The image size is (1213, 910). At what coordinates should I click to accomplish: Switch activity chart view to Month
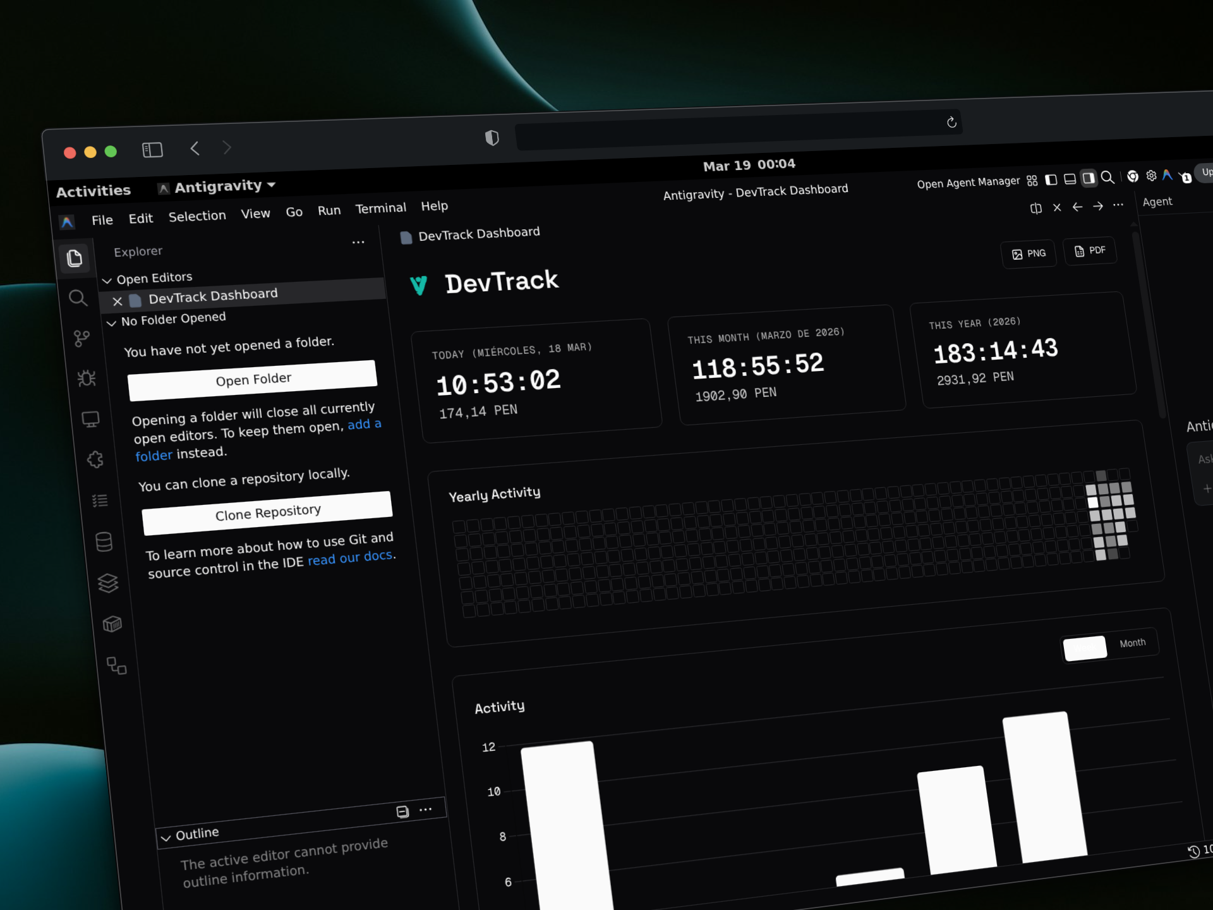(1132, 642)
